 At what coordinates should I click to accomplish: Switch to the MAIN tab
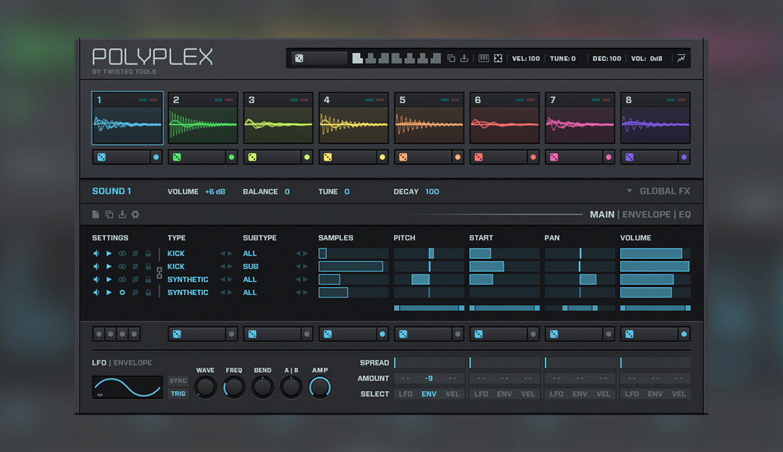coord(602,214)
